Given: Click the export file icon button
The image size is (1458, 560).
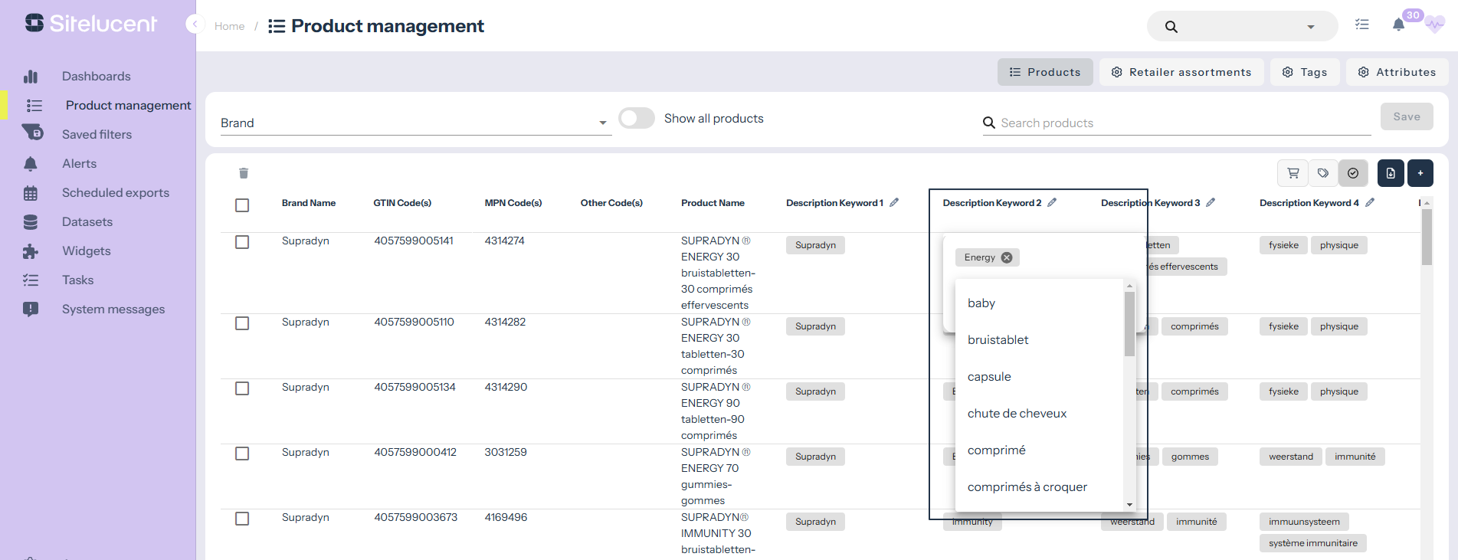Looking at the screenshot, I should pos(1391,173).
